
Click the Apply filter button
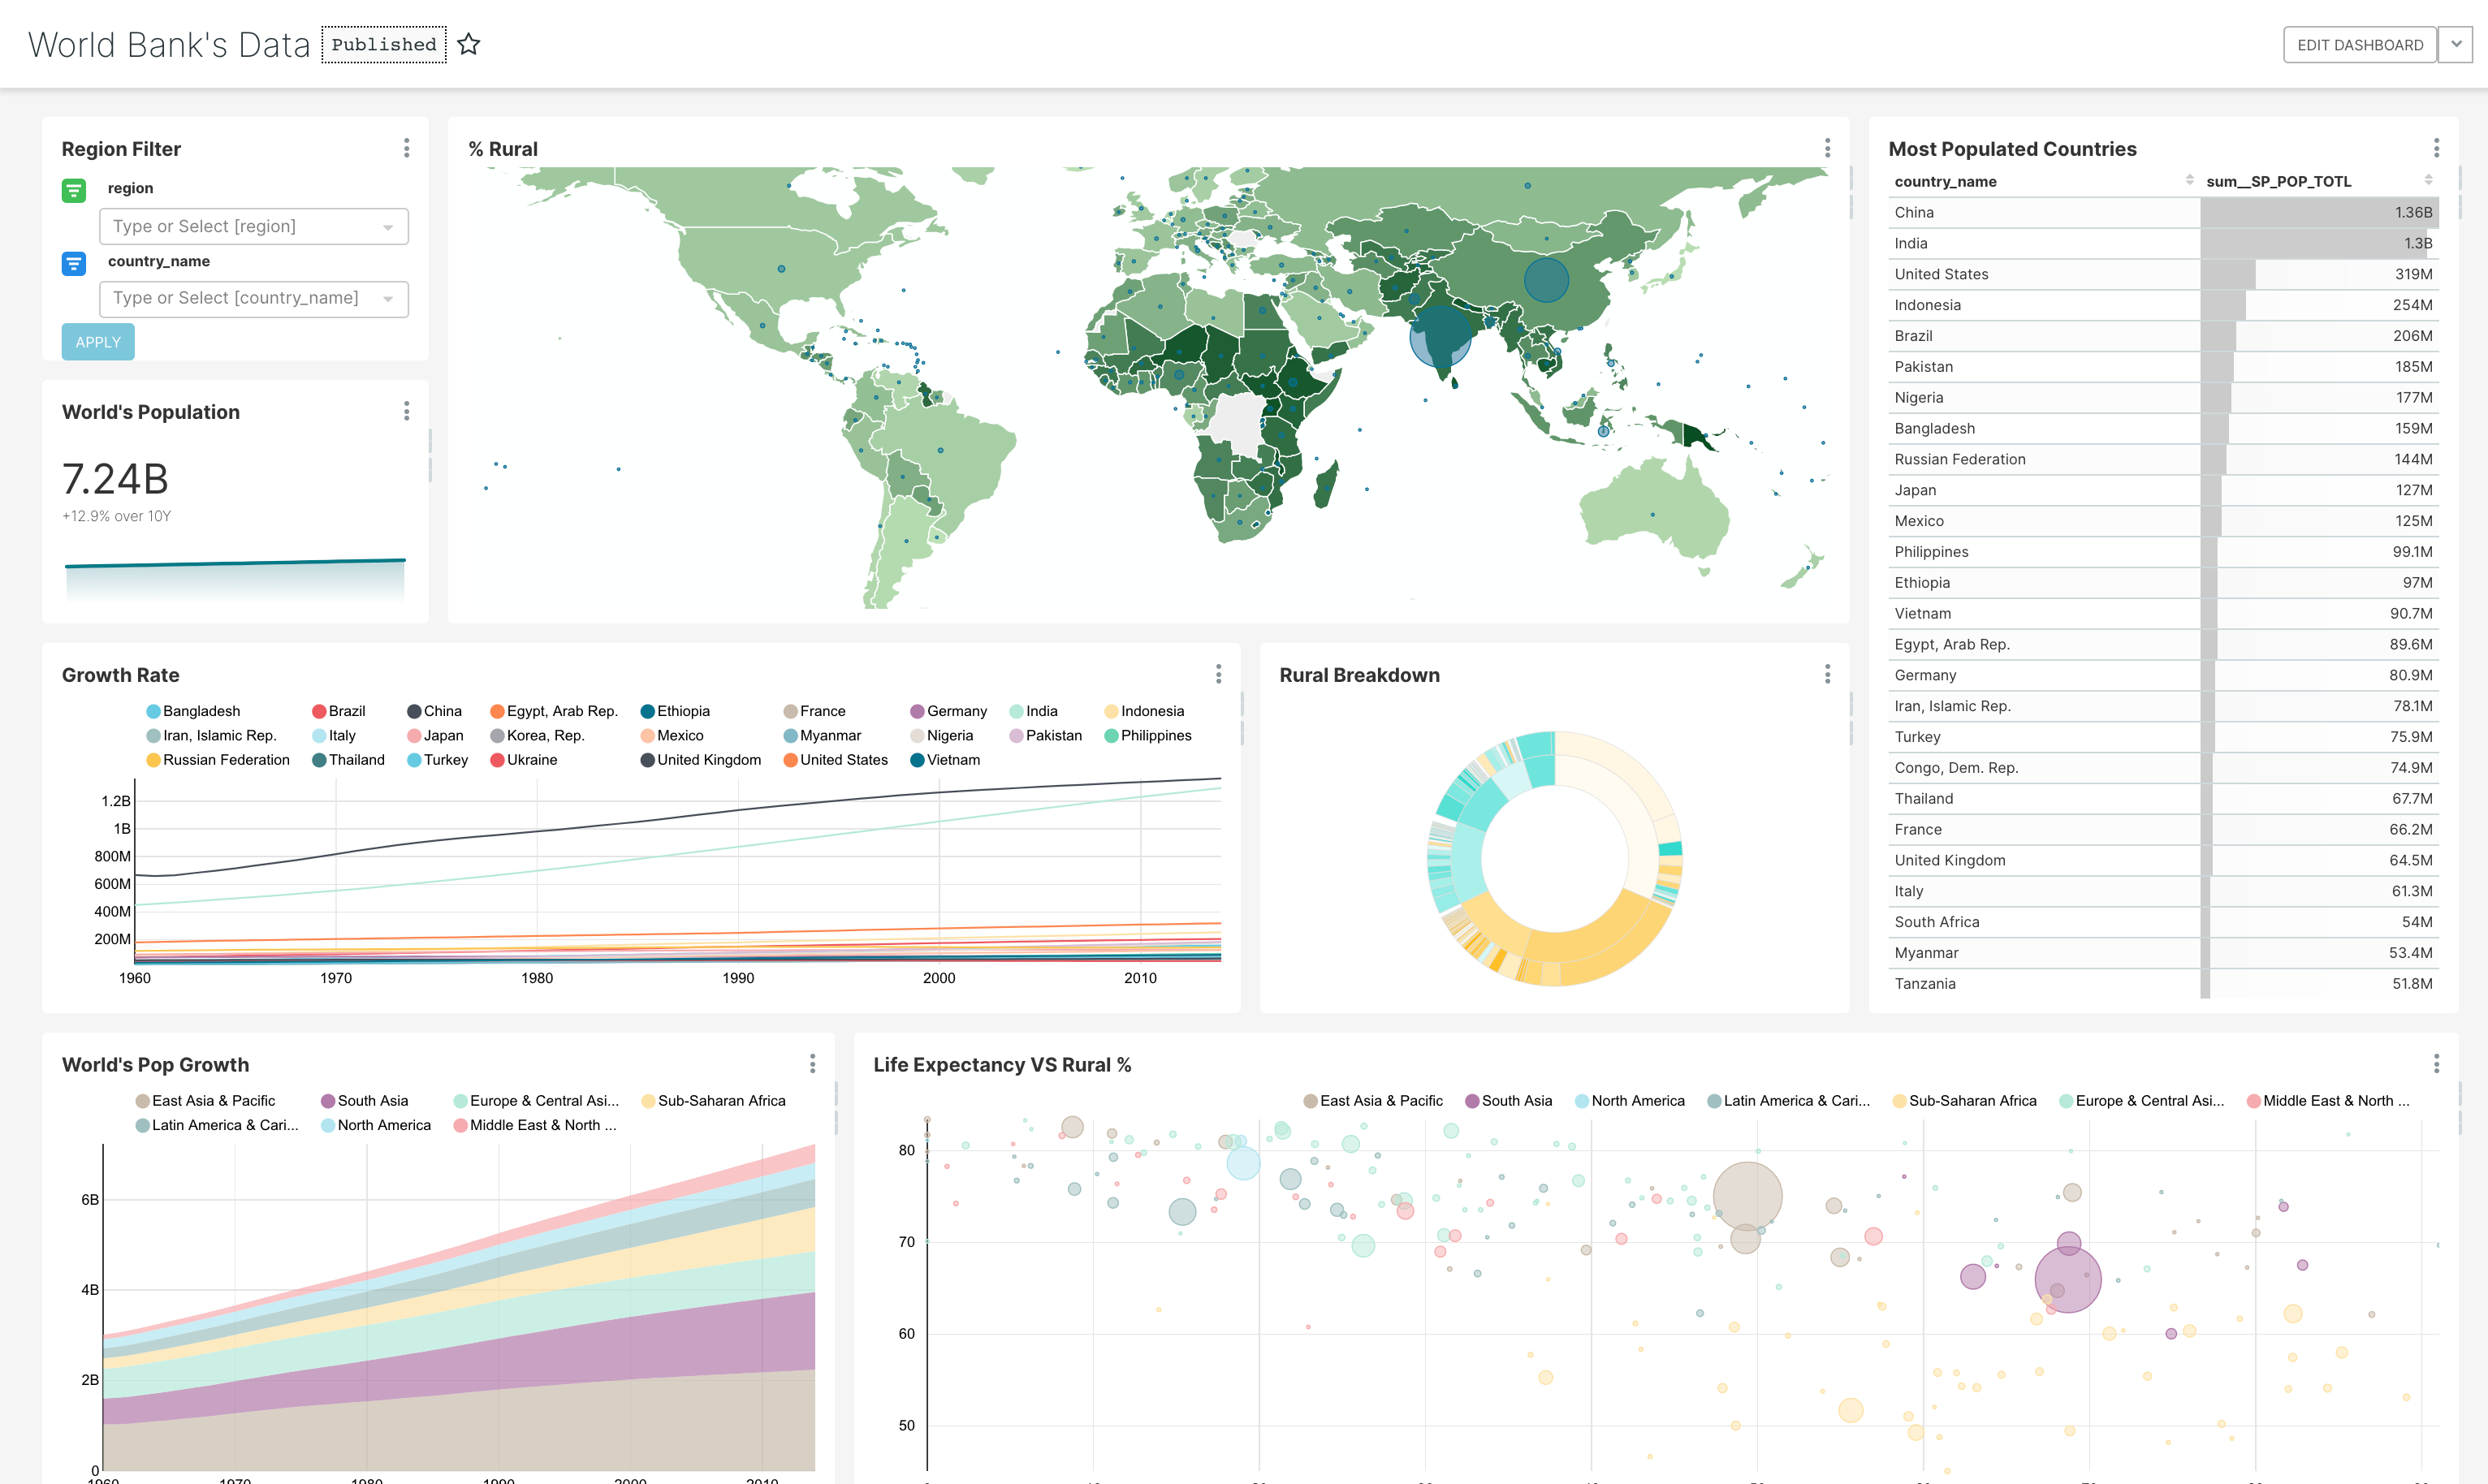pos(98,342)
